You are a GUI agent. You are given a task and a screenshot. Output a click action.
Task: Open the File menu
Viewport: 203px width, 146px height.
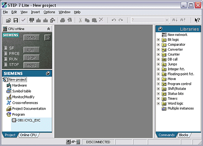click(x=5, y=12)
